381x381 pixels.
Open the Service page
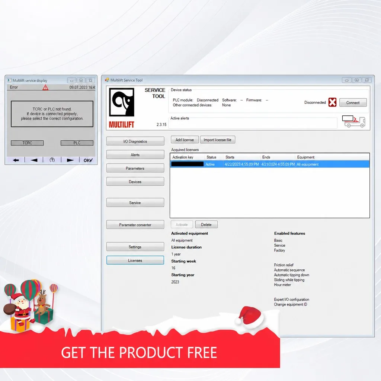point(135,202)
